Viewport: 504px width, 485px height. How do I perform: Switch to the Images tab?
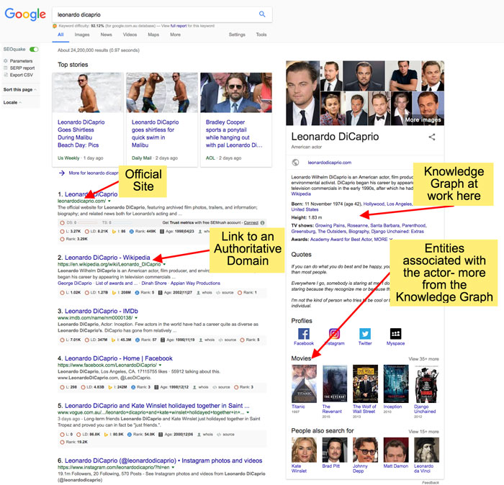(82, 35)
